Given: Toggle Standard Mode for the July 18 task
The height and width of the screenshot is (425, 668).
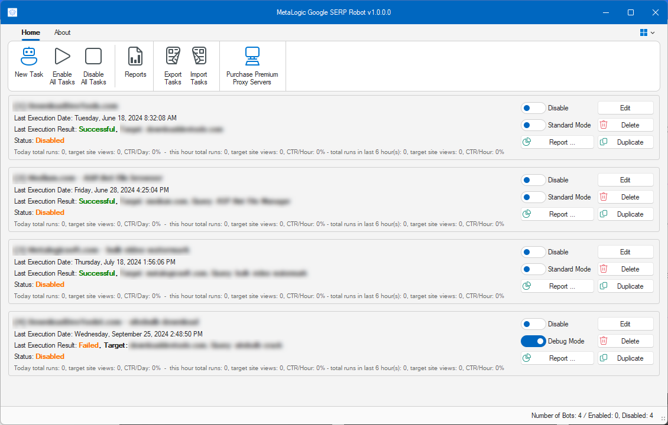Looking at the screenshot, I should click(533, 269).
